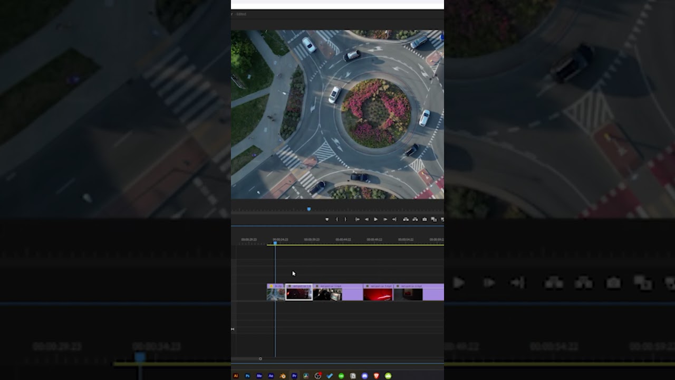Launch Blender from the taskbar

point(283,376)
